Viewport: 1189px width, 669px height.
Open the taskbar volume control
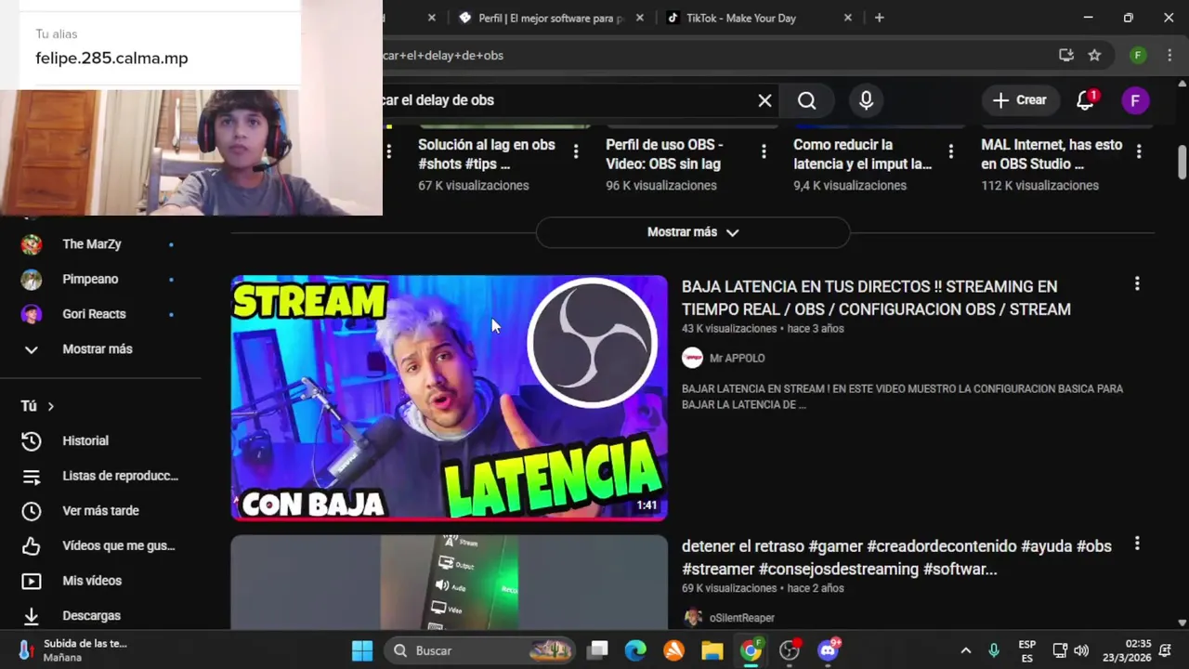coord(1081,650)
